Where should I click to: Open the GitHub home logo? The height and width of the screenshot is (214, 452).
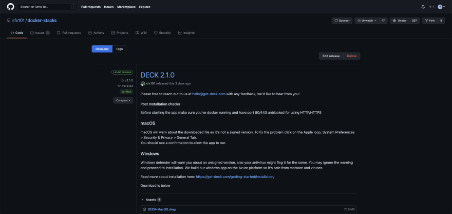(10, 7)
